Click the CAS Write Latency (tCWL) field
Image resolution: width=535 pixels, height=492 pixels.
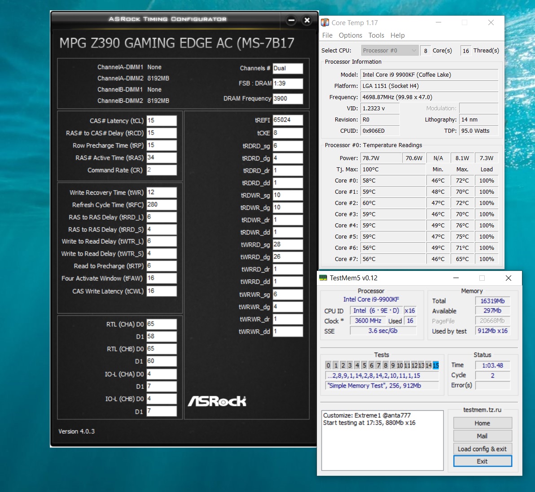coord(162,291)
